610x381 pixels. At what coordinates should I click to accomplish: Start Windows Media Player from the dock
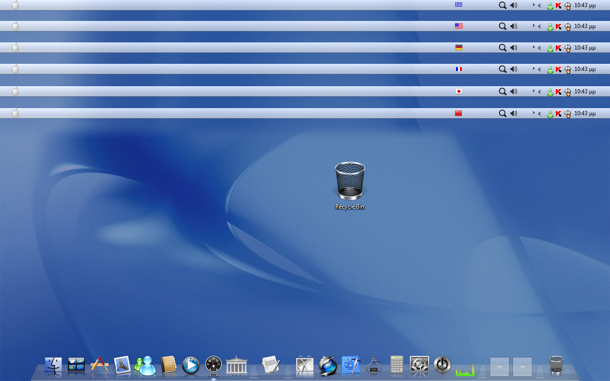(x=191, y=366)
